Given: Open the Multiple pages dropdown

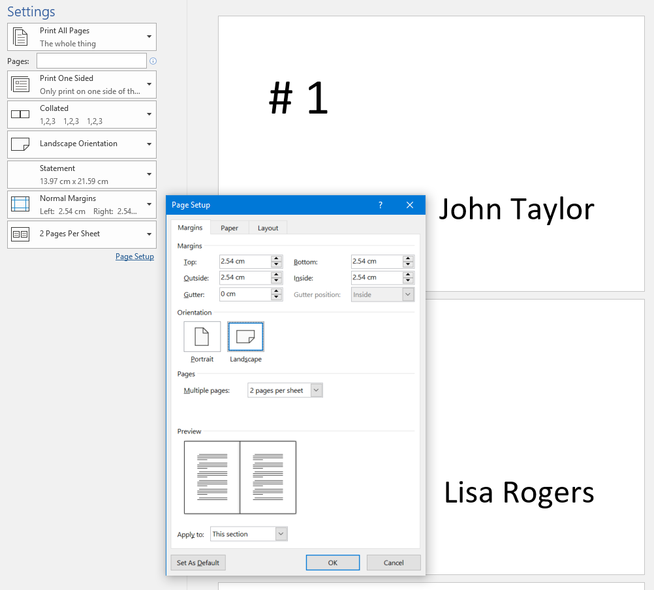Looking at the screenshot, I should click(x=316, y=390).
